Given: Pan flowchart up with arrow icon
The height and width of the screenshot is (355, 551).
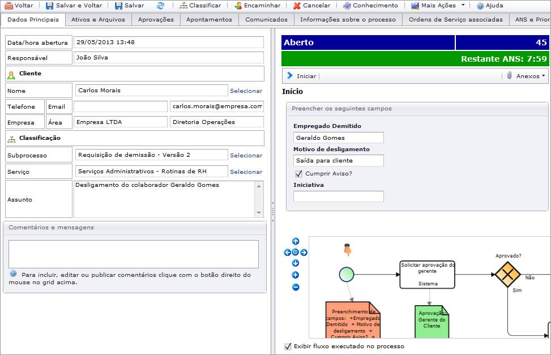Looking at the screenshot, I should 296,241.
